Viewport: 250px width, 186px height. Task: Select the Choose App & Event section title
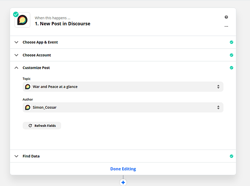[40, 42]
